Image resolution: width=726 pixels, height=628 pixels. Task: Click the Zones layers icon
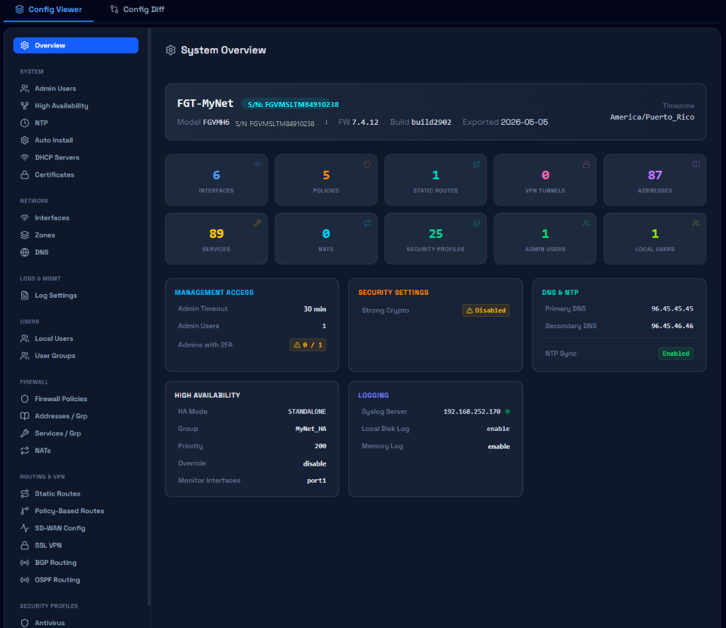[x=25, y=235]
